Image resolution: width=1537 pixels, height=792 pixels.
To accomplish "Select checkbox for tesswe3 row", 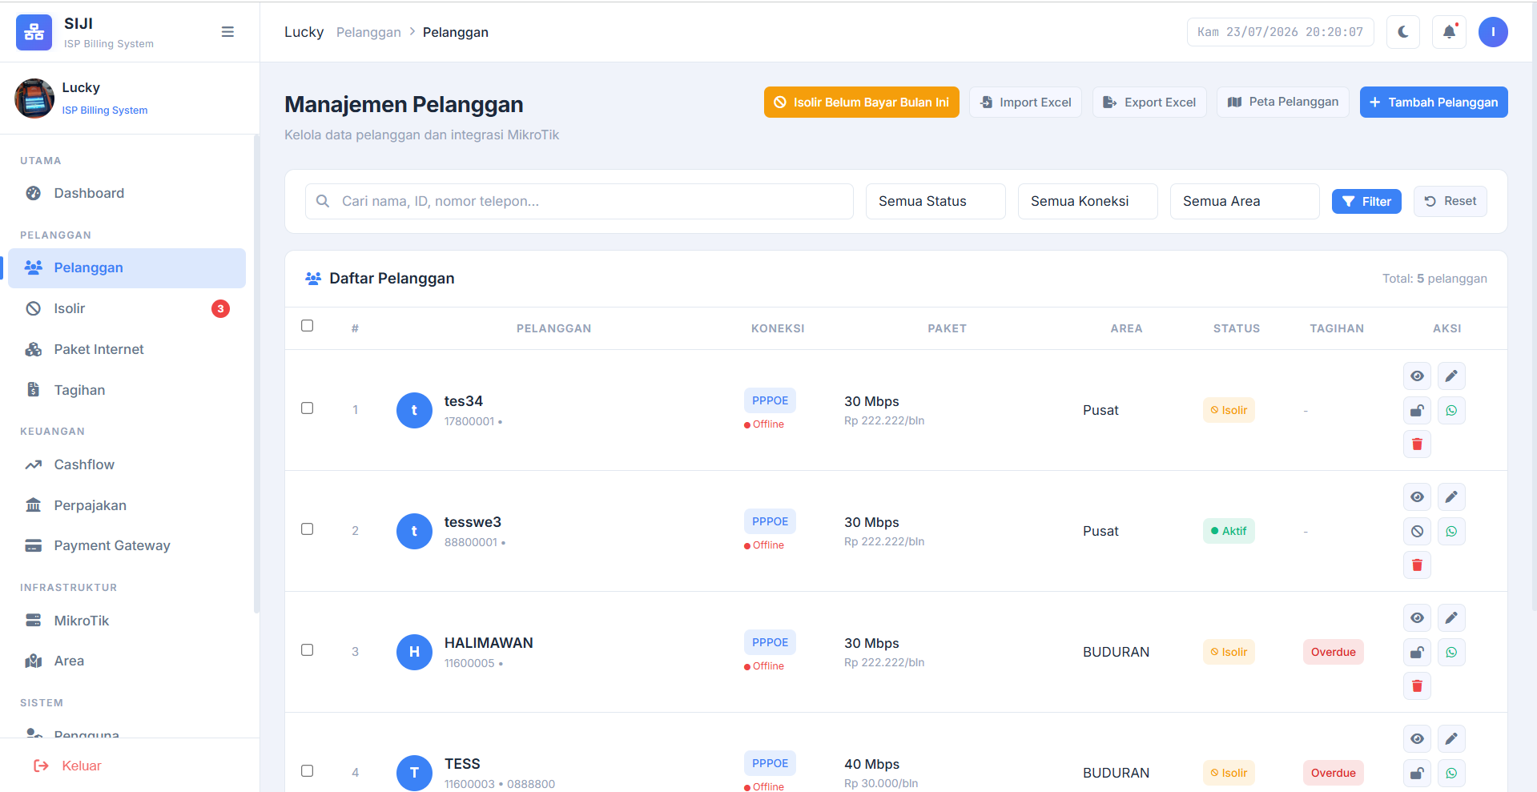I will [x=307, y=529].
